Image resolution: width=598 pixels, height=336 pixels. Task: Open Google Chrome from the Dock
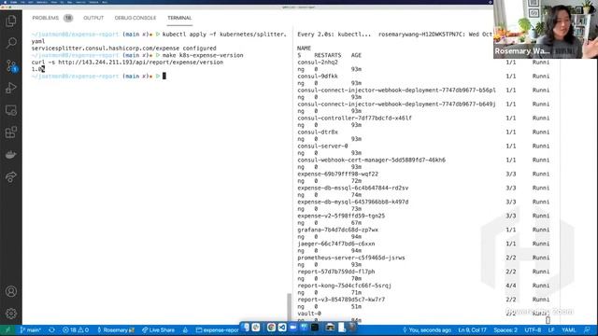coord(271,327)
